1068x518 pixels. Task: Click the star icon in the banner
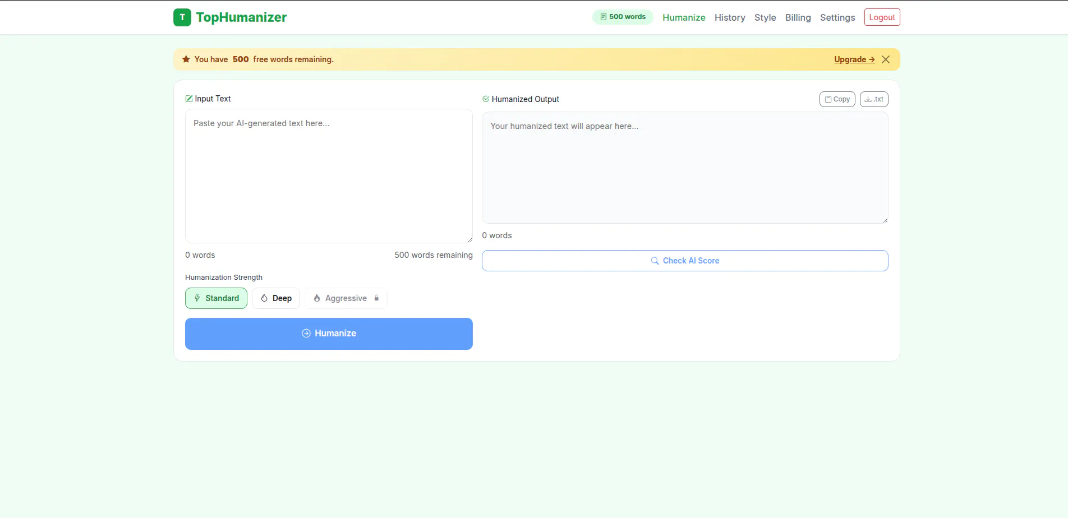(186, 59)
